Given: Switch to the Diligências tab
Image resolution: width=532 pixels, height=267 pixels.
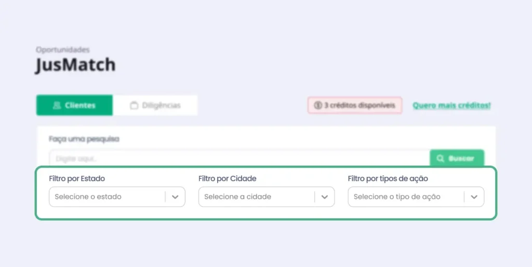Looking at the screenshot, I should 155,105.
